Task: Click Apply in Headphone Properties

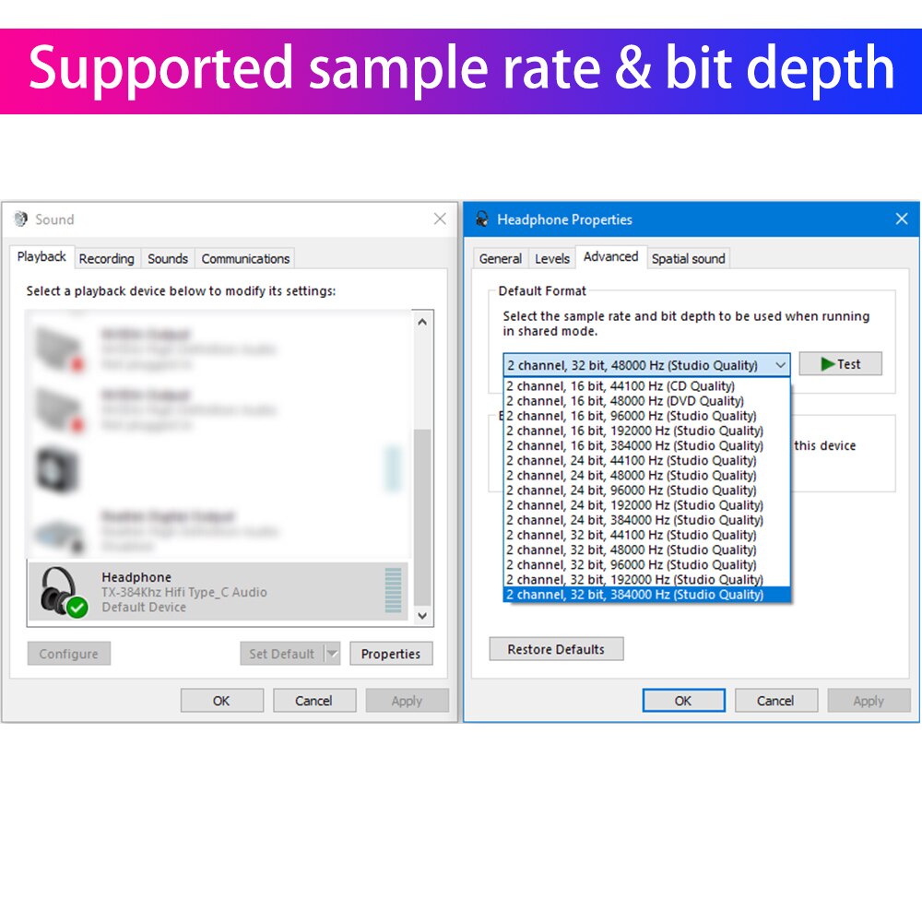Action: pos(869,701)
